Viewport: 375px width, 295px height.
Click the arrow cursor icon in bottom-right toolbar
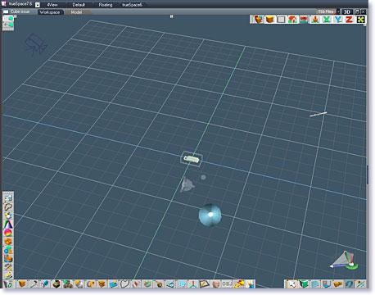(x=292, y=284)
